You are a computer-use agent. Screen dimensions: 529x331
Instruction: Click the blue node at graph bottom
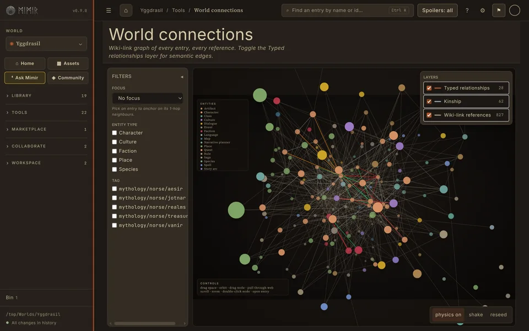[324, 307]
